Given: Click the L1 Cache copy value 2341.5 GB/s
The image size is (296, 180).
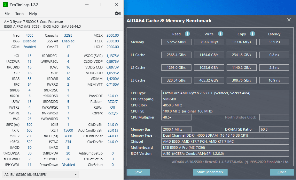Looking at the screenshot, I should pos(242,55).
